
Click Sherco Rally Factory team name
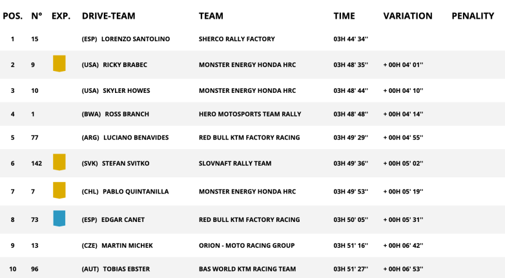(x=236, y=39)
